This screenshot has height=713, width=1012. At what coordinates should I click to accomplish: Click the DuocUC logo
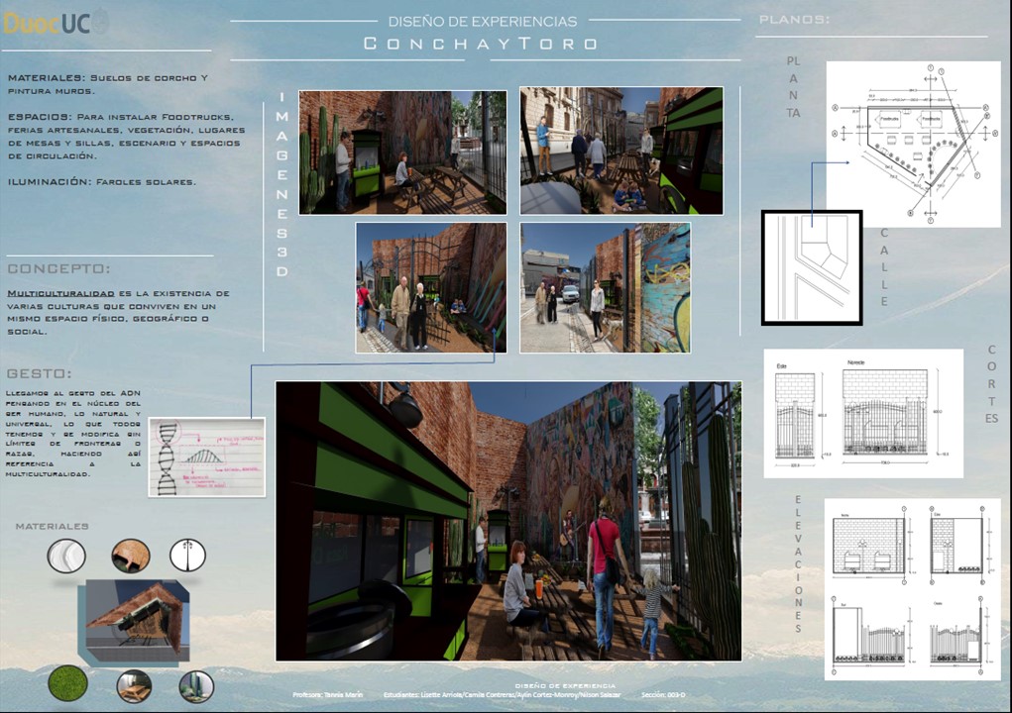[x=56, y=23]
